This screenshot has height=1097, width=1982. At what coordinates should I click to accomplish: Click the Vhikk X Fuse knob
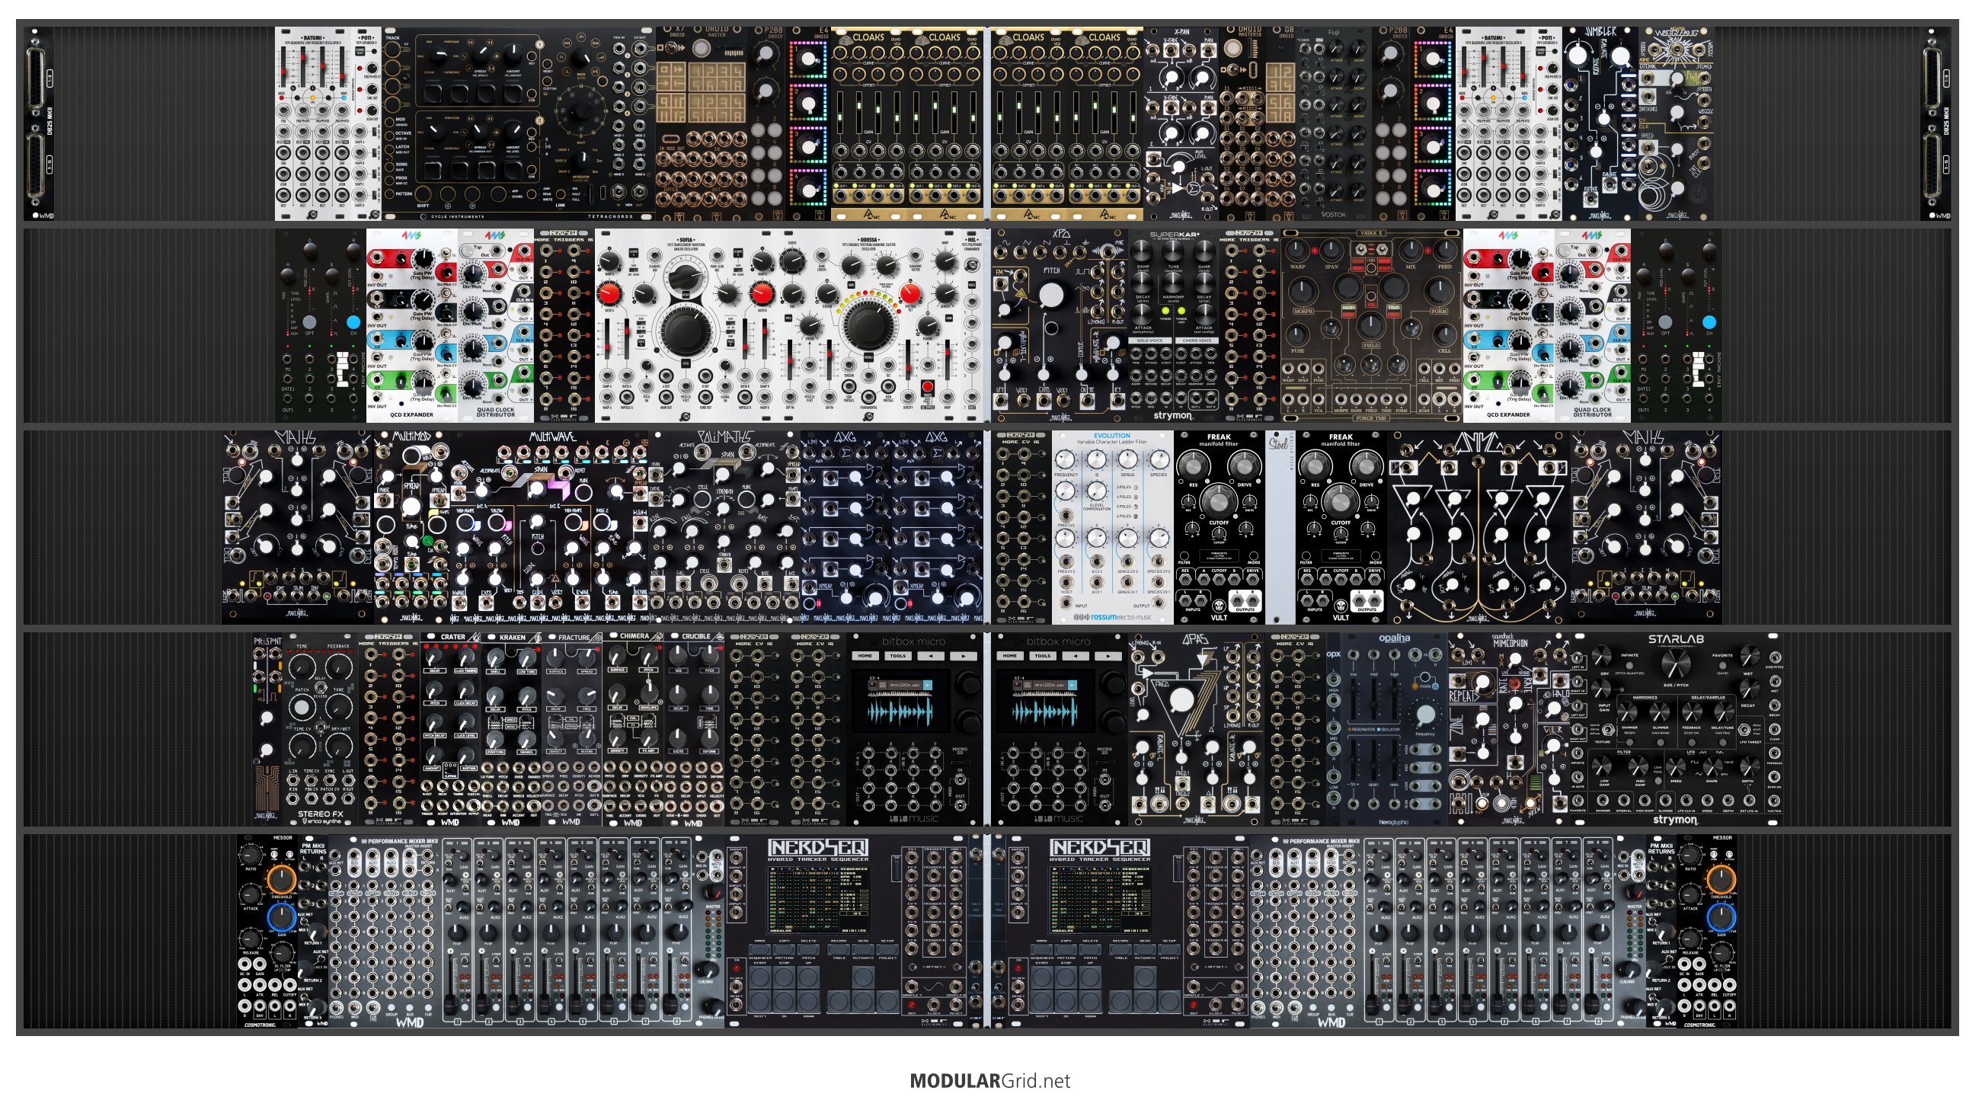(x=1298, y=334)
